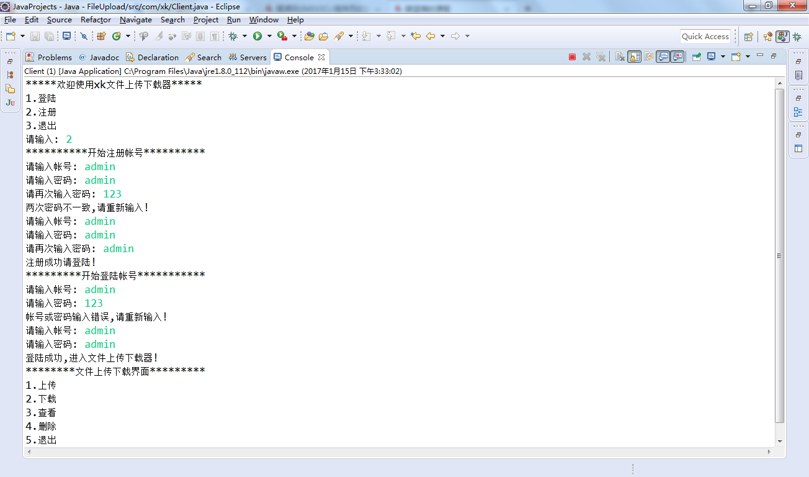Go to Last Edit Location icon
The width and height of the screenshot is (809, 477).
click(x=416, y=36)
